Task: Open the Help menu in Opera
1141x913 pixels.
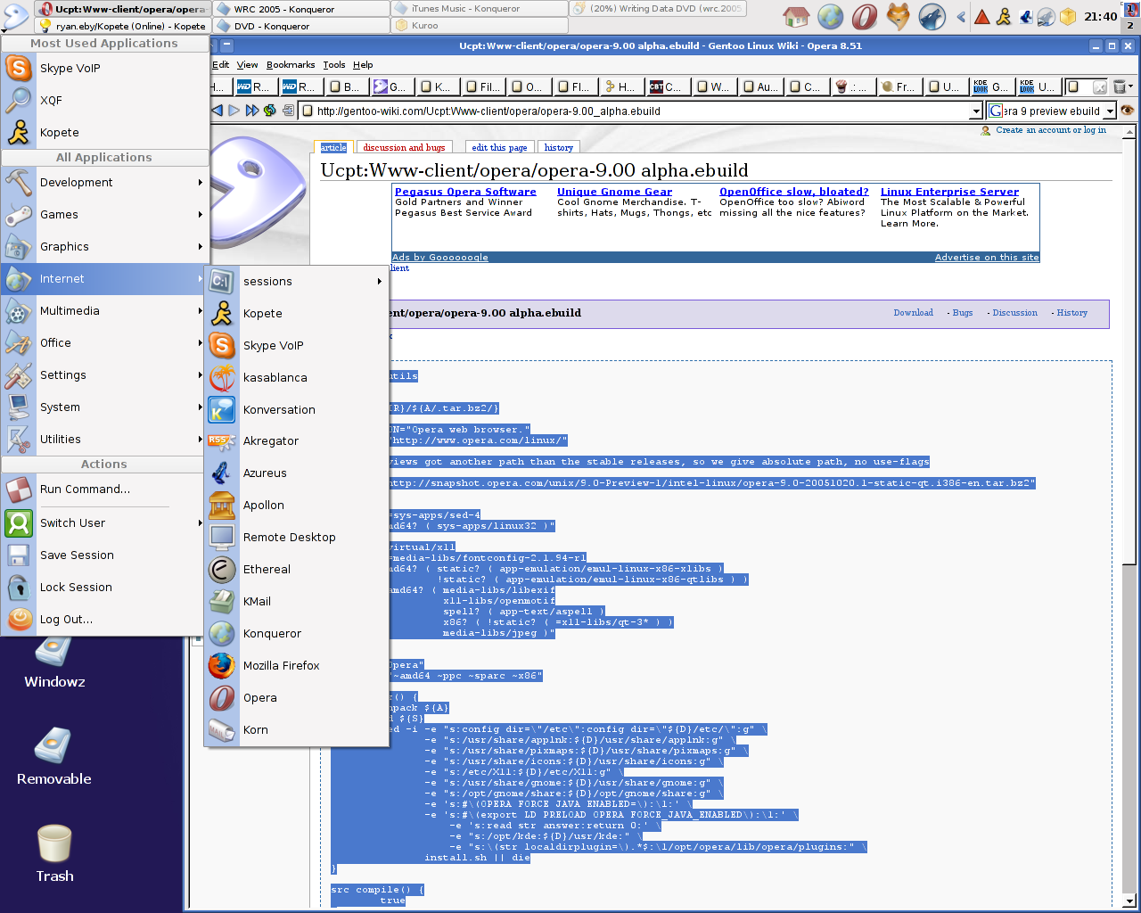Action: [x=363, y=64]
